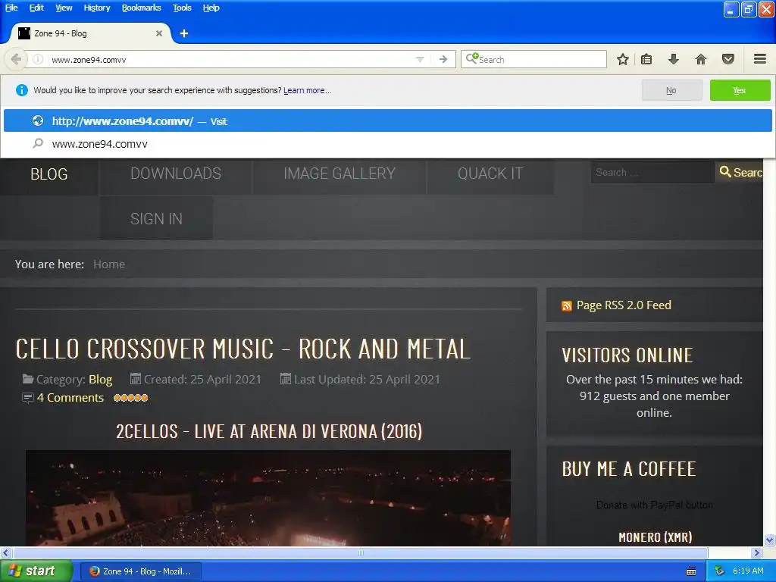Screen dimensions: 776x582
Task: Click the system tray network icon
Action: [719, 571]
